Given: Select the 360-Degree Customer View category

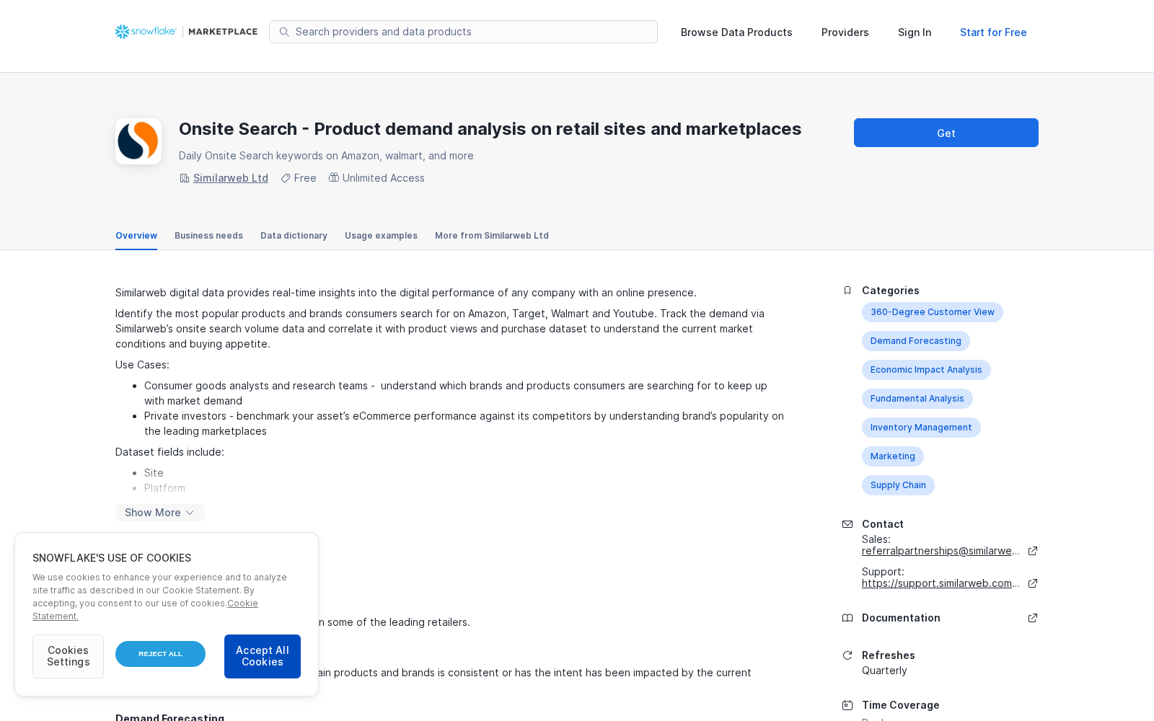Looking at the screenshot, I should (933, 312).
